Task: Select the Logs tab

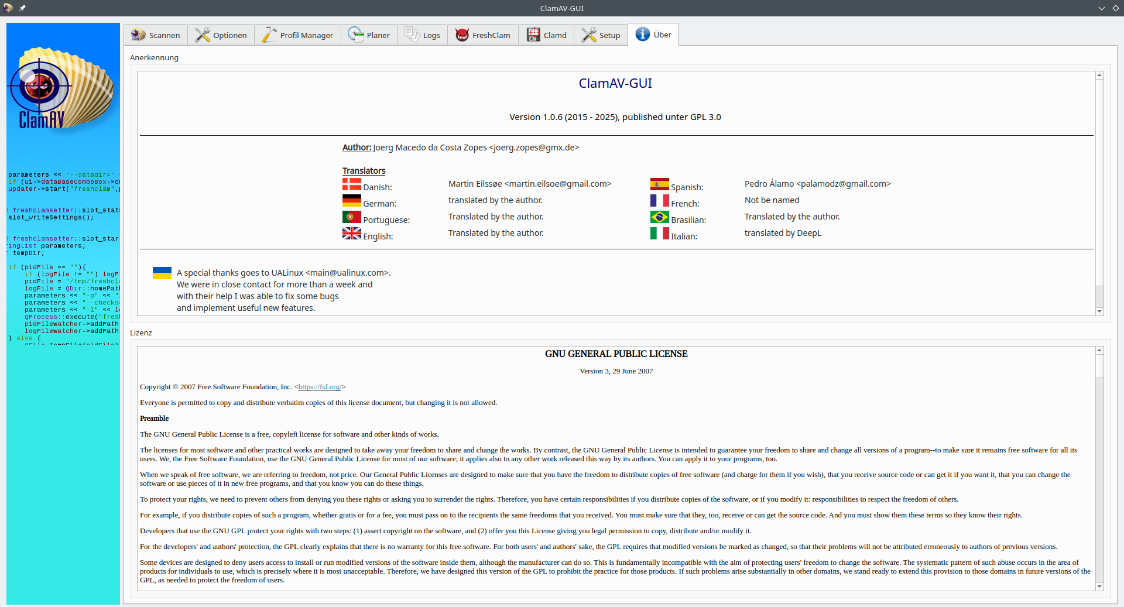Action: (423, 35)
